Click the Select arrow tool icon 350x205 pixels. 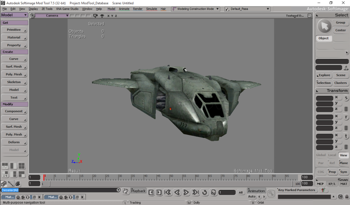pyautogui.click(x=324, y=26)
